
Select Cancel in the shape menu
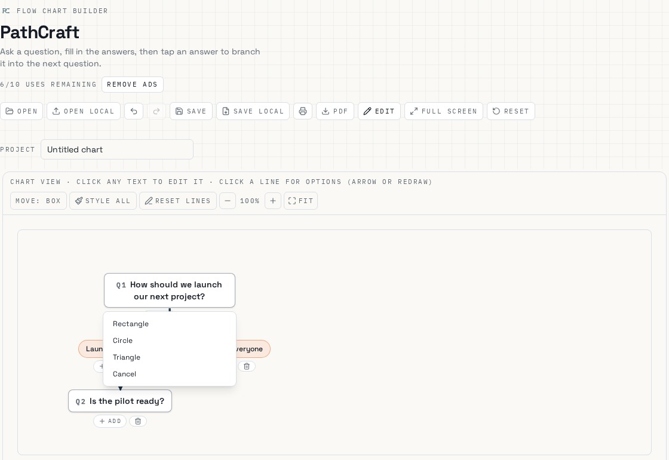pos(170,374)
